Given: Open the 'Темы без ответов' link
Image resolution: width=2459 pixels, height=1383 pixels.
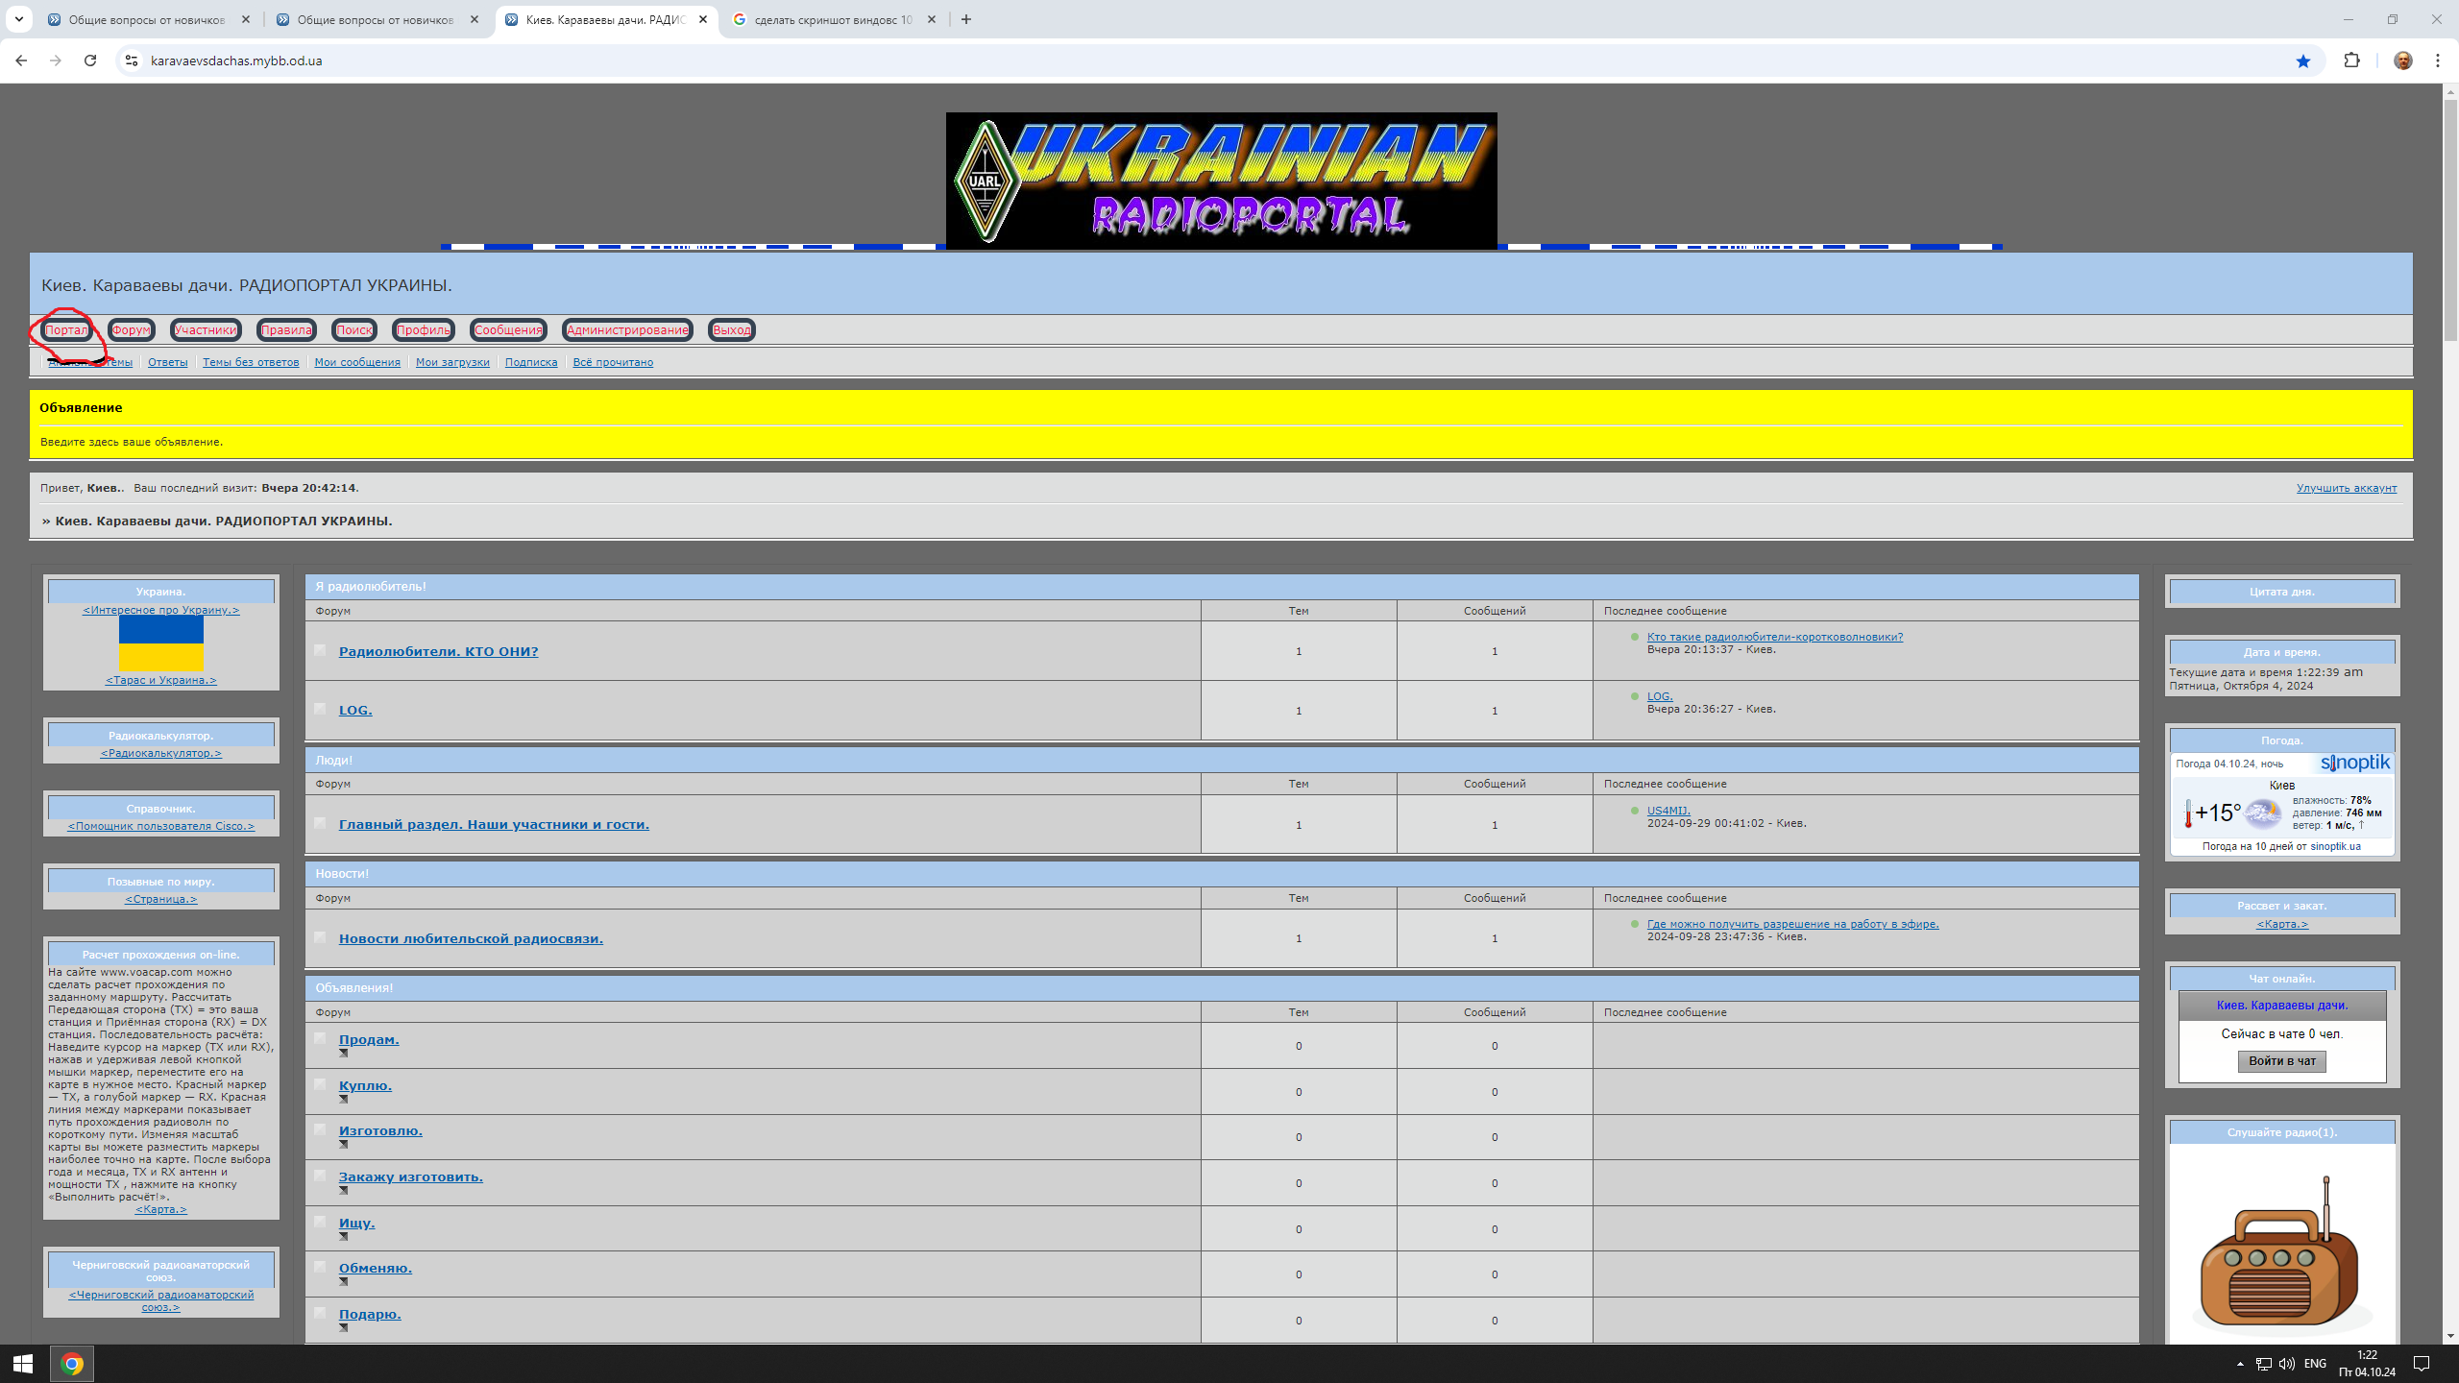Looking at the screenshot, I should coord(251,363).
